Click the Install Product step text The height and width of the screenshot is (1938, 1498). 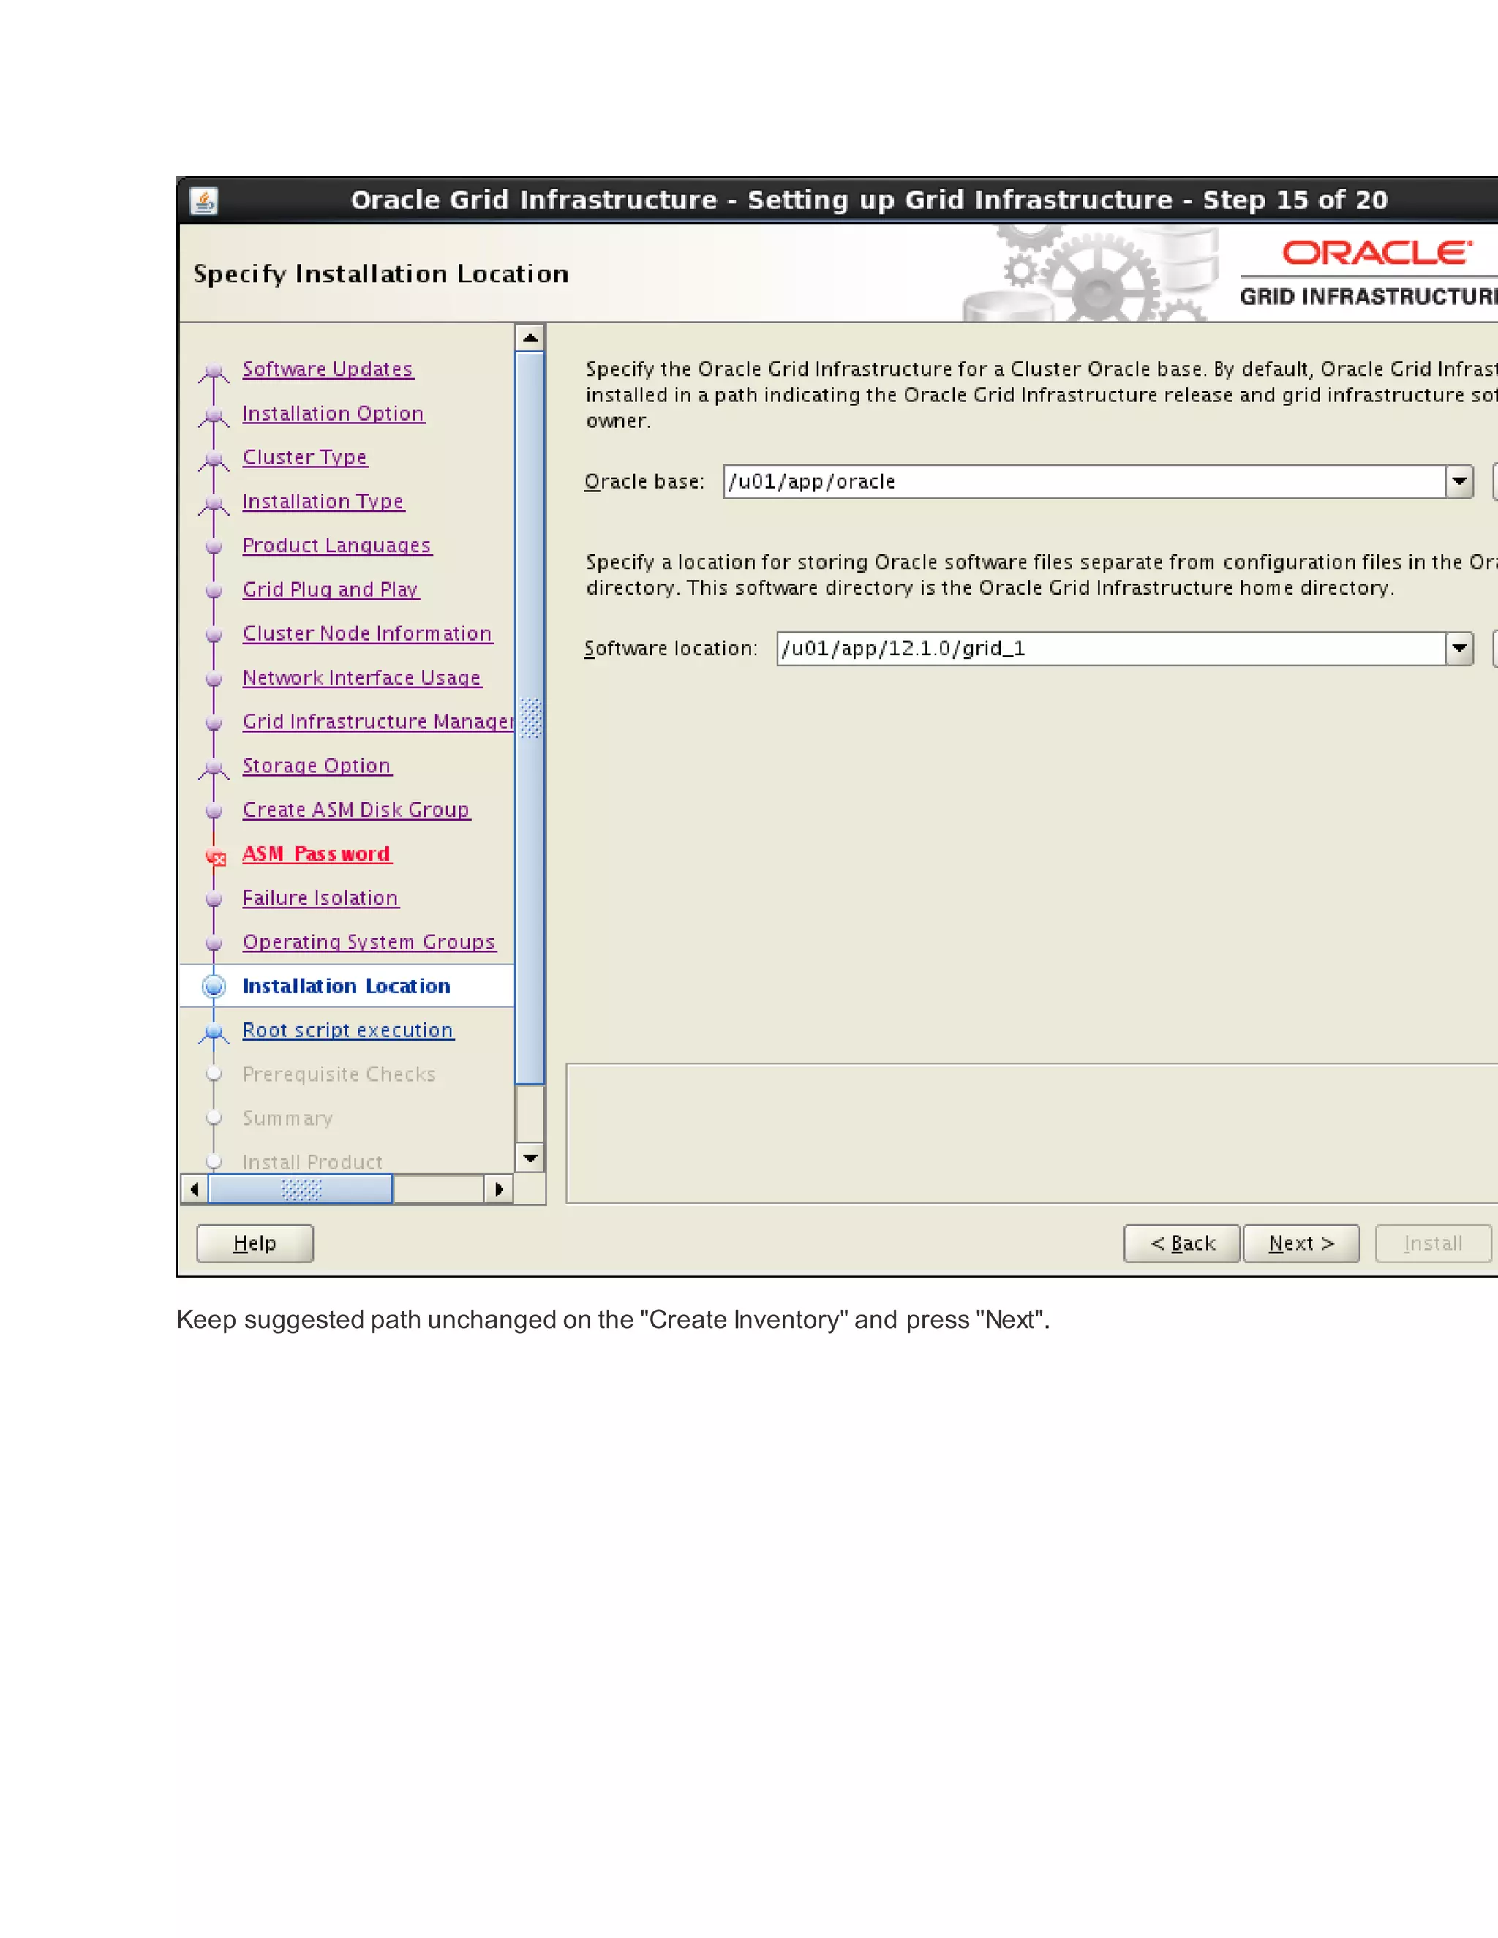pos(312,1163)
